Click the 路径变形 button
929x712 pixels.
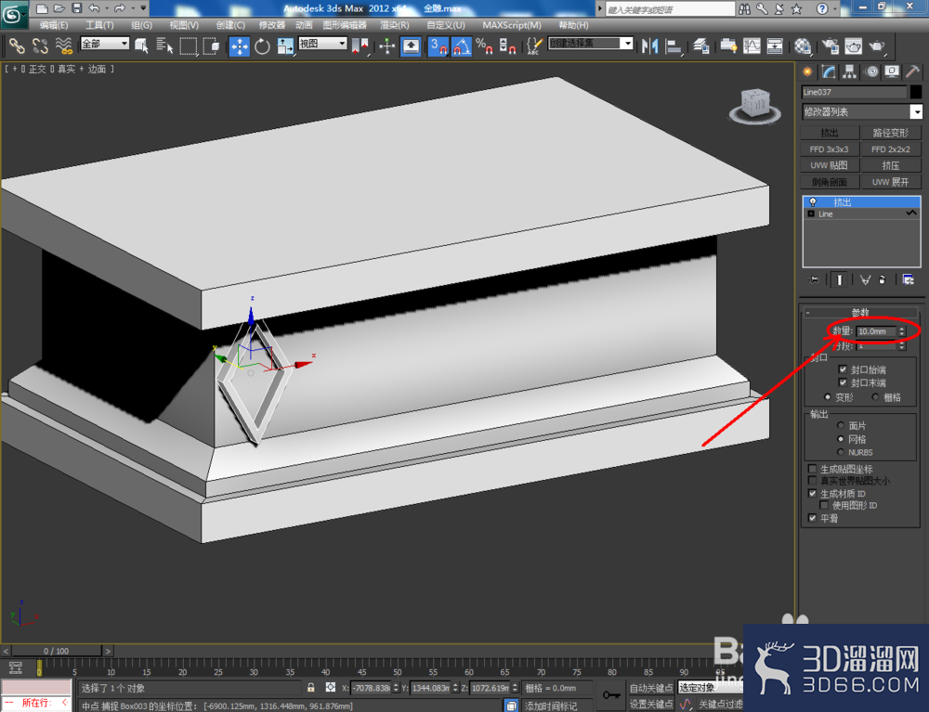pyautogui.click(x=891, y=133)
